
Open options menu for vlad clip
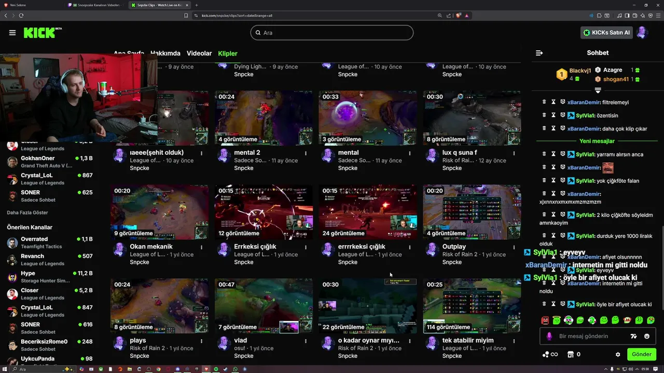pyautogui.click(x=306, y=341)
